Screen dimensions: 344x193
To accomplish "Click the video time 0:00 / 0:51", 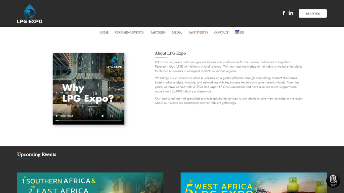I will (67, 116).
